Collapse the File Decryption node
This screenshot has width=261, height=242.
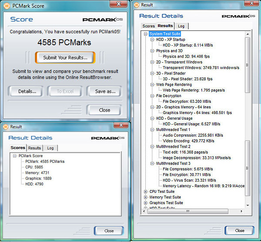152,96
